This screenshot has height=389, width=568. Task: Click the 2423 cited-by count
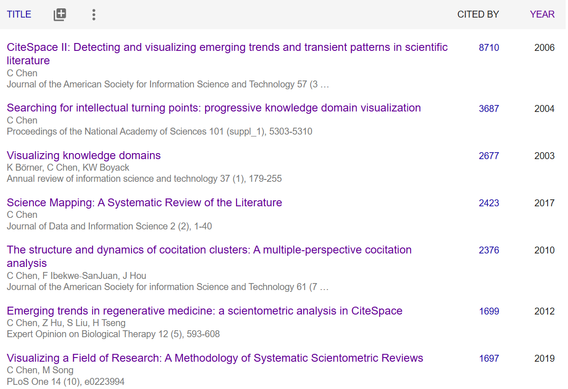coord(489,203)
